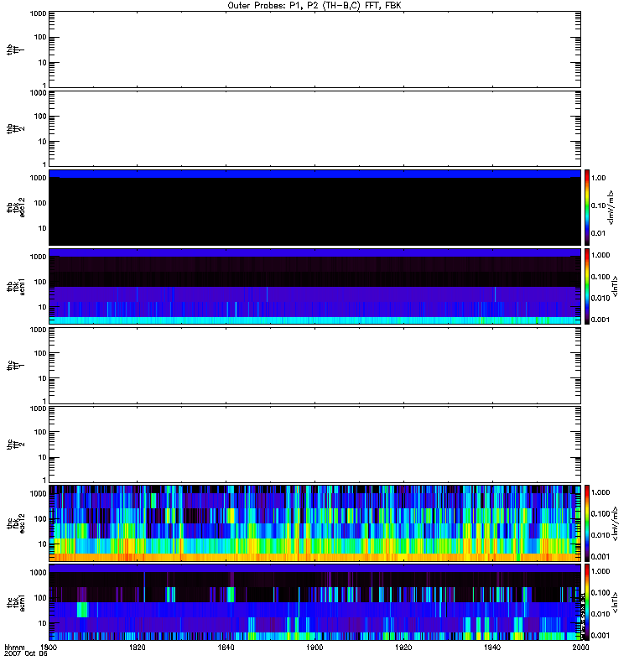Click the blue top band of thb edc12 panel
This screenshot has width=629, height=671.
click(x=314, y=174)
